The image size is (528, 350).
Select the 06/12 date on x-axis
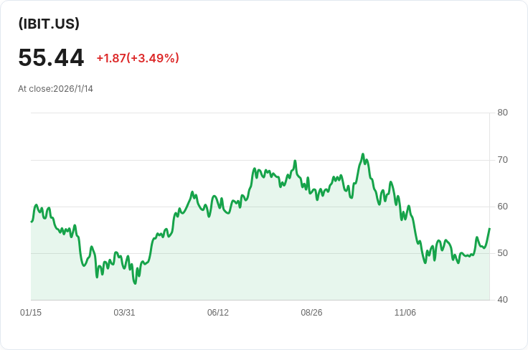(218, 313)
